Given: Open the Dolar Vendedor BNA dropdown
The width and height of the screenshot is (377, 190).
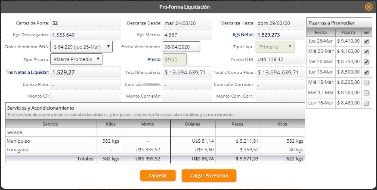Looking at the screenshot, I should point(81,46).
